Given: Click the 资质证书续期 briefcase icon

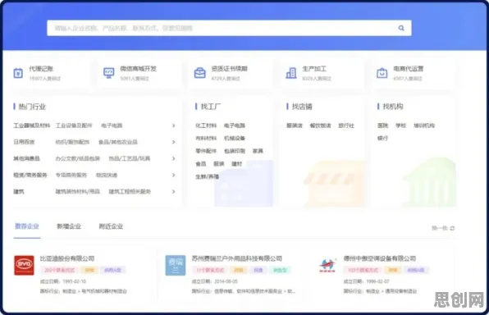Looking at the screenshot, I should (200, 73).
